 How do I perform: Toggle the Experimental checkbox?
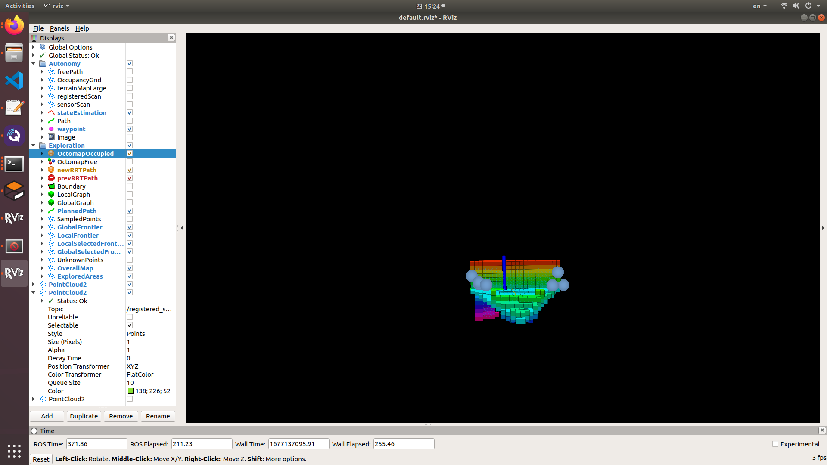[775, 444]
